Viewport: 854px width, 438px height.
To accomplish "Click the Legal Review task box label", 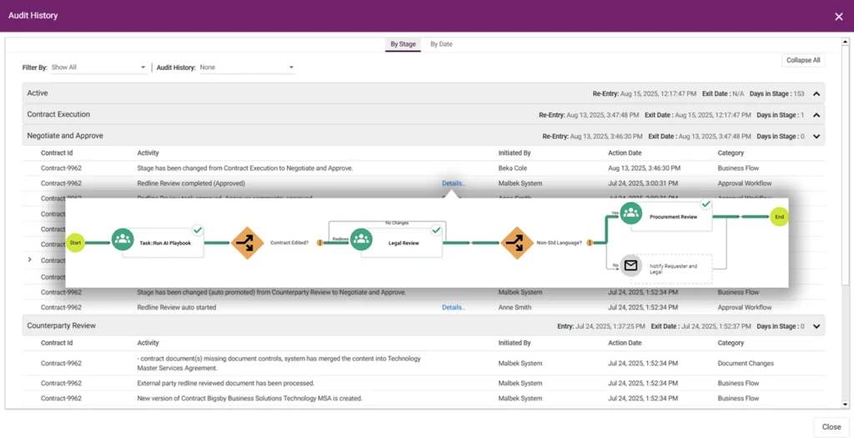I will click(x=404, y=243).
